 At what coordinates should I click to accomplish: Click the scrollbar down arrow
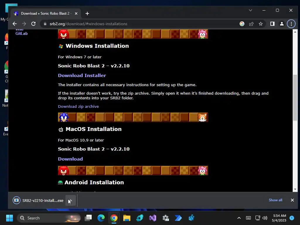(x=295, y=189)
